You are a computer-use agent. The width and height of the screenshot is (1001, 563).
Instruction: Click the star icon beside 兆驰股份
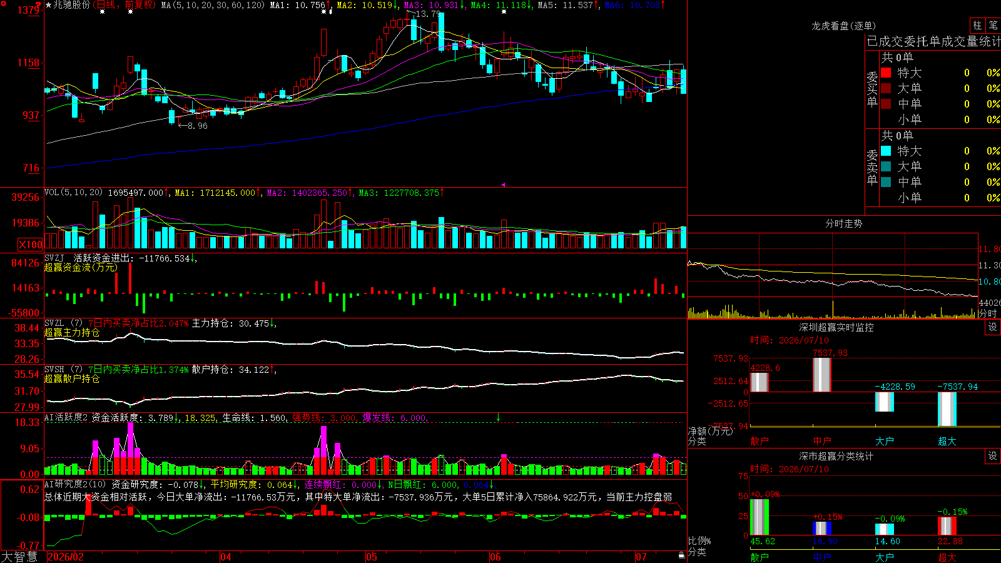pyautogui.click(x=48, y=5)
